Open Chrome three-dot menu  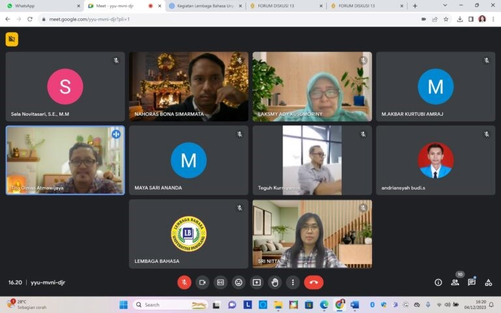click(x=493, y=19)
